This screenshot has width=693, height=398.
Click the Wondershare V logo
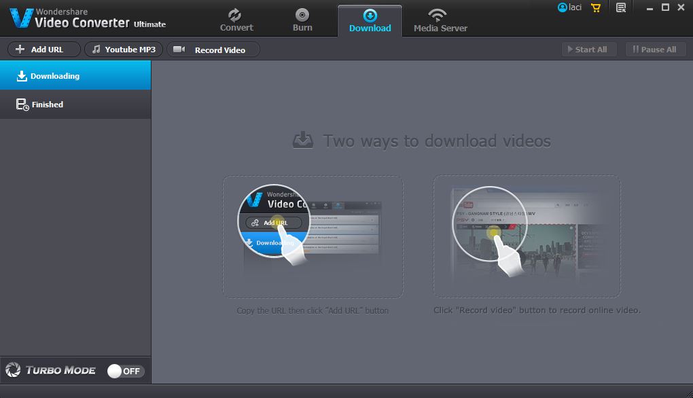[x=22, y=18]
